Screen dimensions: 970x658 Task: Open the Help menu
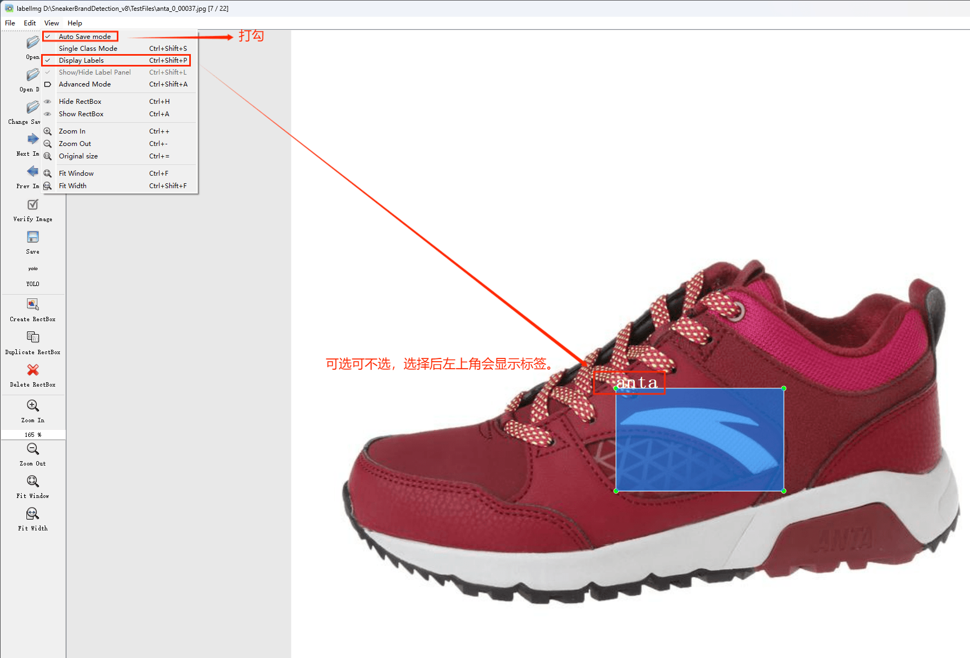(x=75, y=23)
